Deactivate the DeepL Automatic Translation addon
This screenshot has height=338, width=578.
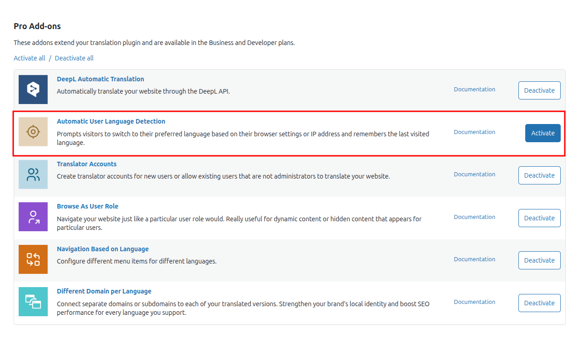(x=539, y=90)
